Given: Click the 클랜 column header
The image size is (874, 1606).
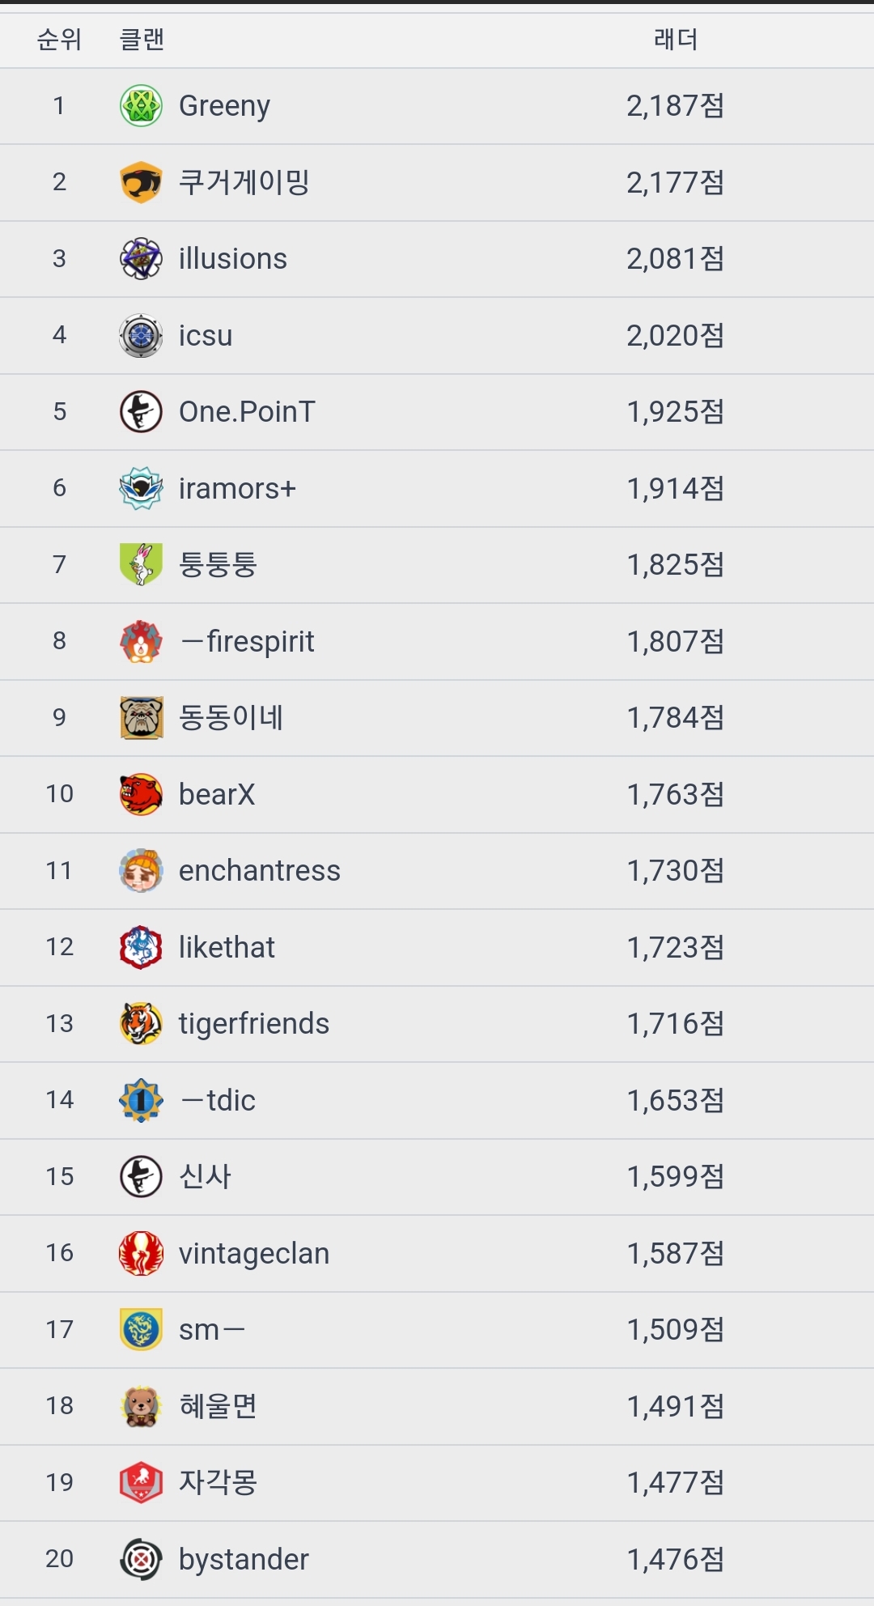Looking at the screenshot, I should click(142, 40).
